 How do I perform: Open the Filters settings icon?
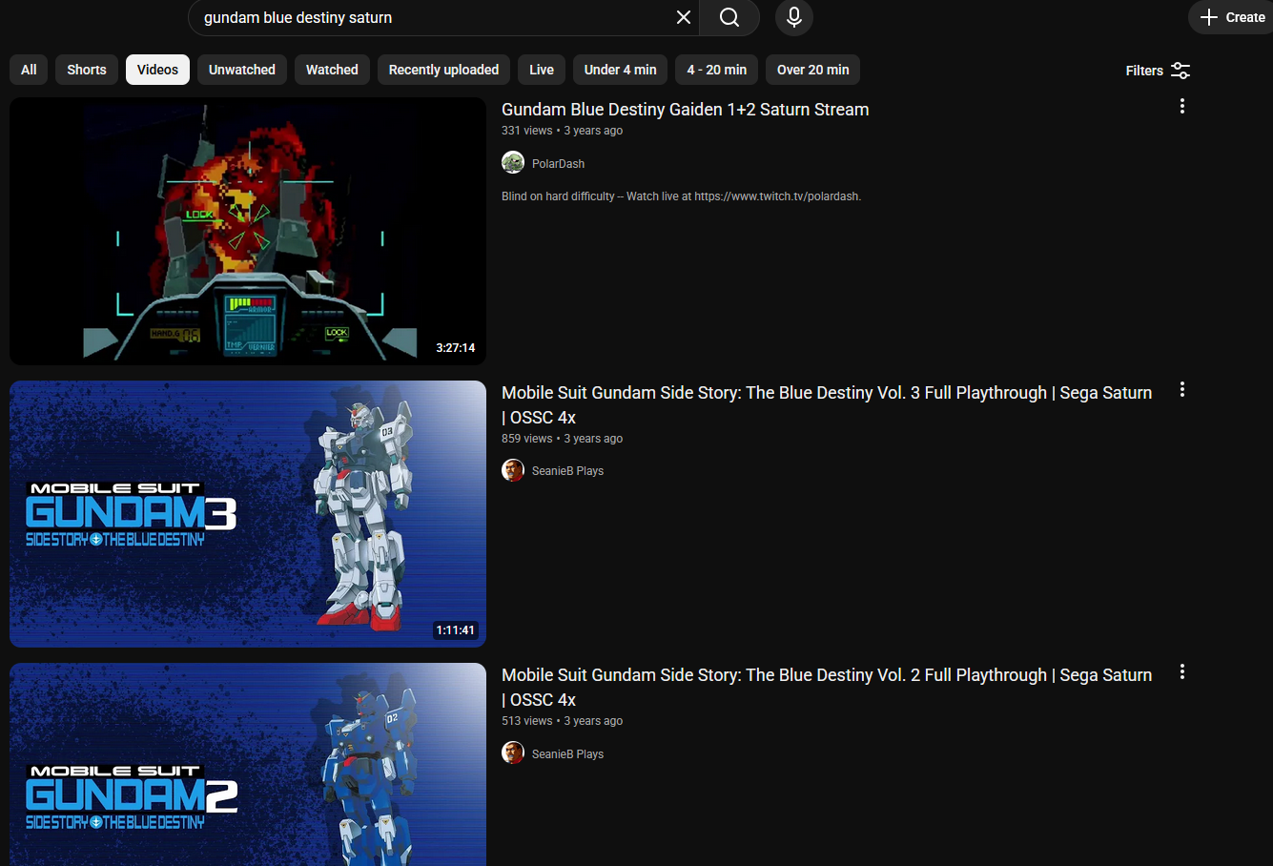pos(1181,71)
